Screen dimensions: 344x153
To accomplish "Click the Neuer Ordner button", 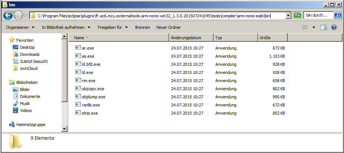I will [x=168, y=27].
